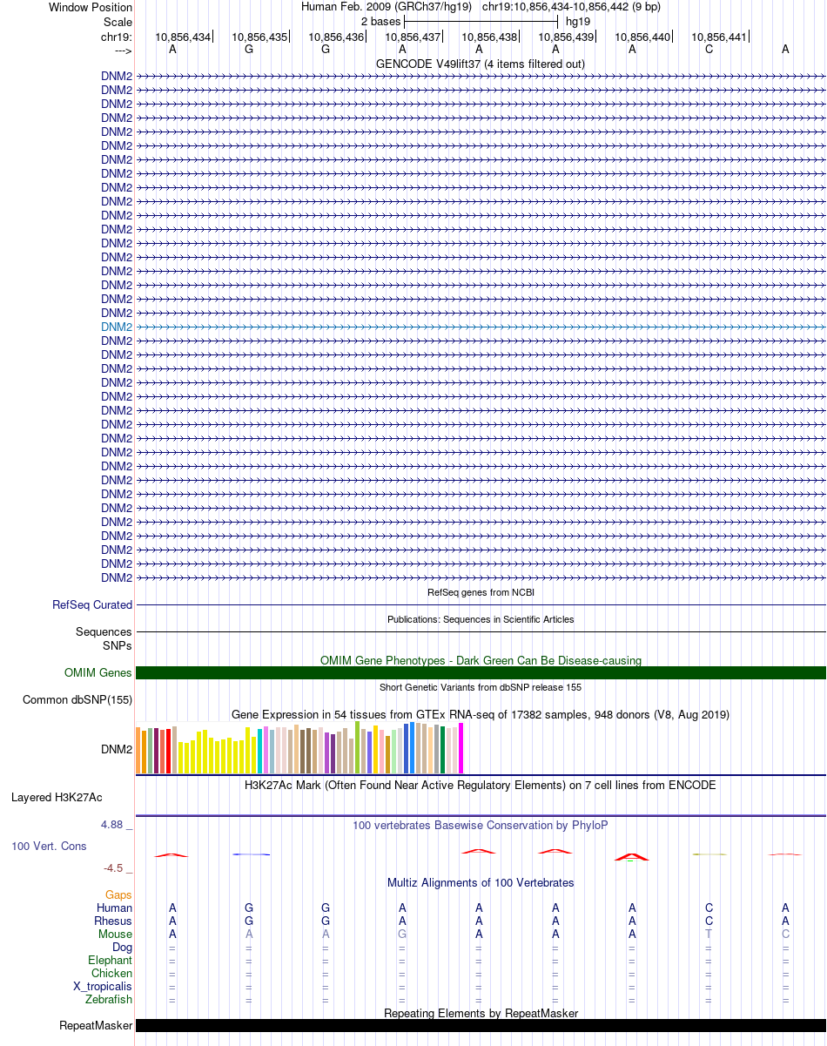Open Short Genetic Variants from dbSNP title

pyautogui.click(x=481, y=687)
